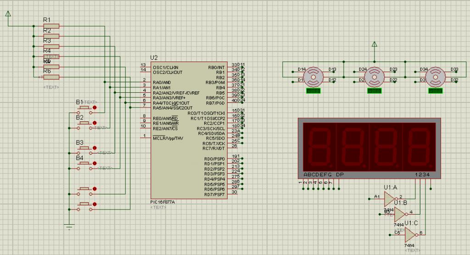Push the B4 button actuator
Screen dimensions: 470x255
[x=84, y=164]
